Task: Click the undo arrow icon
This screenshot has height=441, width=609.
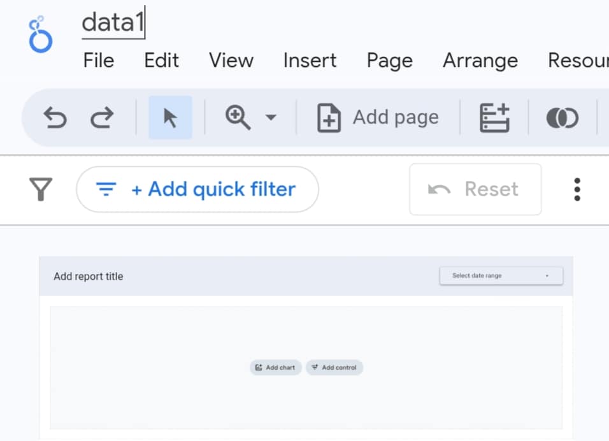Action: pyautogui.click(x=55, y=118)
